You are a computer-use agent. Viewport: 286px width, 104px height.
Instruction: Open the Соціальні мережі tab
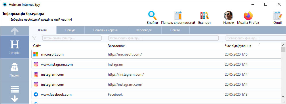(x=105, y=30)
